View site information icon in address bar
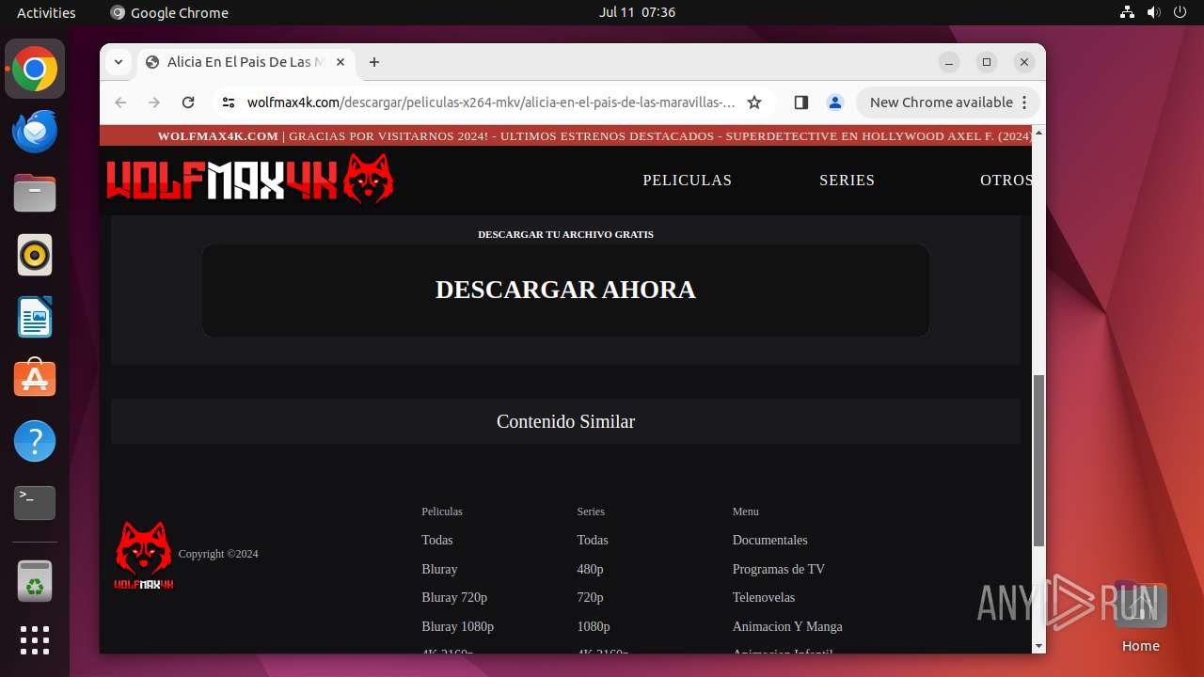1204x677 pixels. click(x=229, y=102)
